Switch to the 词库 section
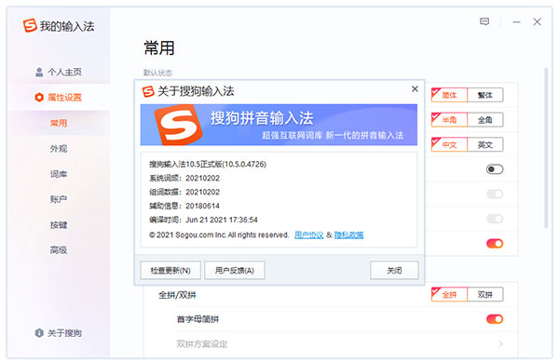This screenshot has width=559, height=362. click(59, 174)
